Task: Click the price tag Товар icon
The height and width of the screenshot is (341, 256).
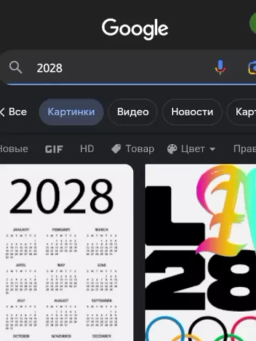Action: point(116,149)
